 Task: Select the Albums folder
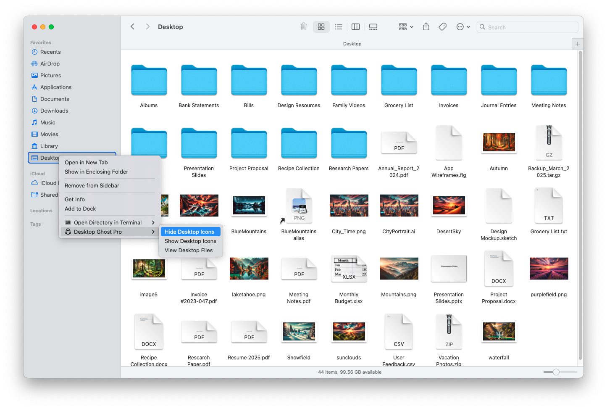point(149,86)
